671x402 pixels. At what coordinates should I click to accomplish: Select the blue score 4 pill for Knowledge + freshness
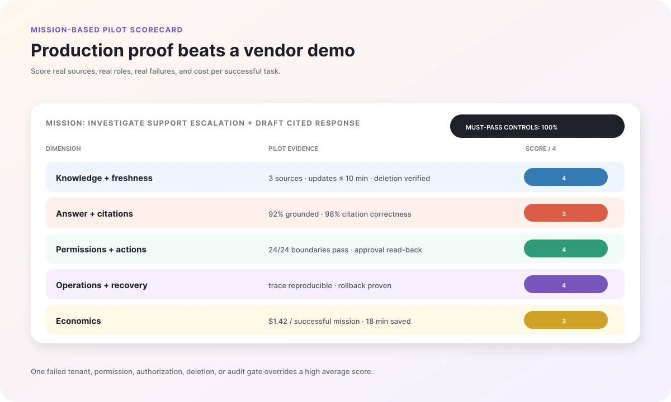click(565, 177)
